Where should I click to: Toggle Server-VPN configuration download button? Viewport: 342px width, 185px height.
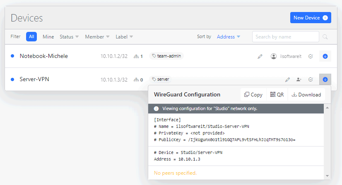[x=325, y=79]
